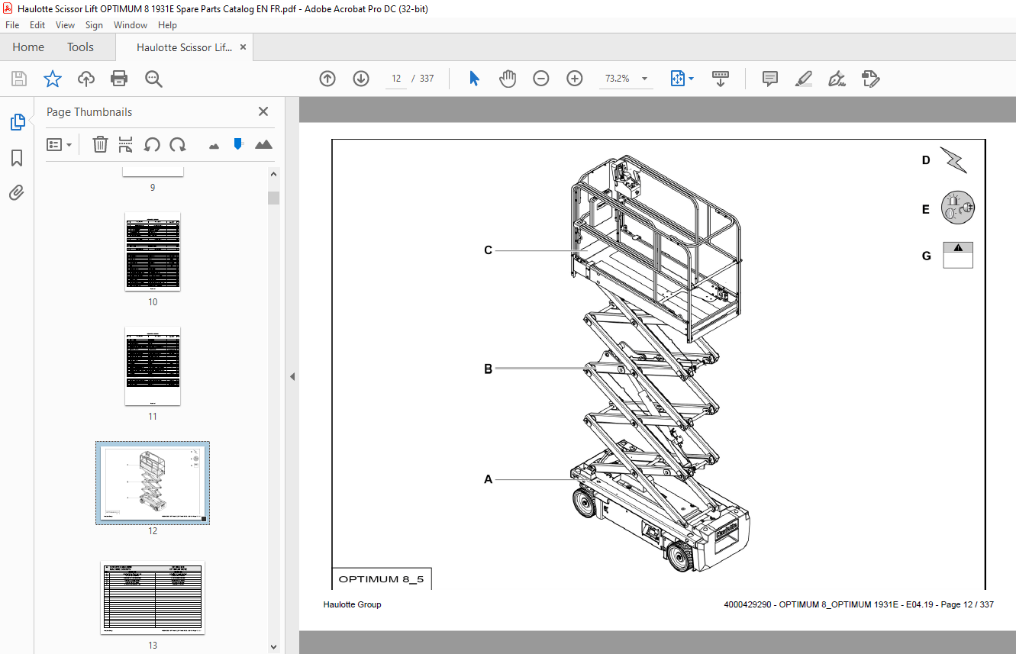Zoom in with plus icon
Screen dimensions: 1016x654
pyautogui.click(x=575, y=79)
